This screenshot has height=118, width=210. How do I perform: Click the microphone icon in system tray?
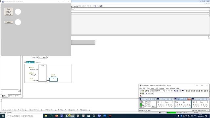pos(178,116)
